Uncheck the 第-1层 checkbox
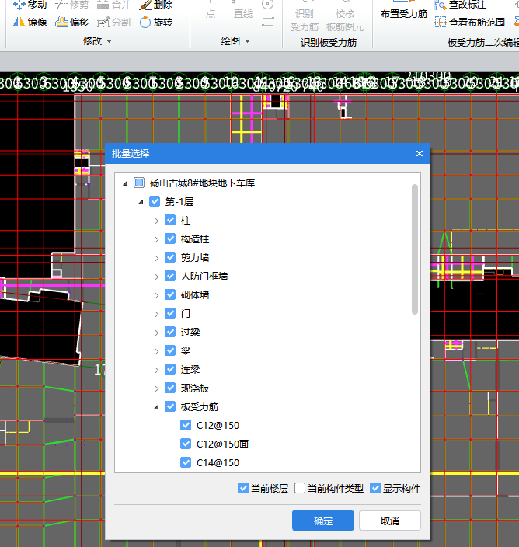The image size is (519, 547). point(155,201)
